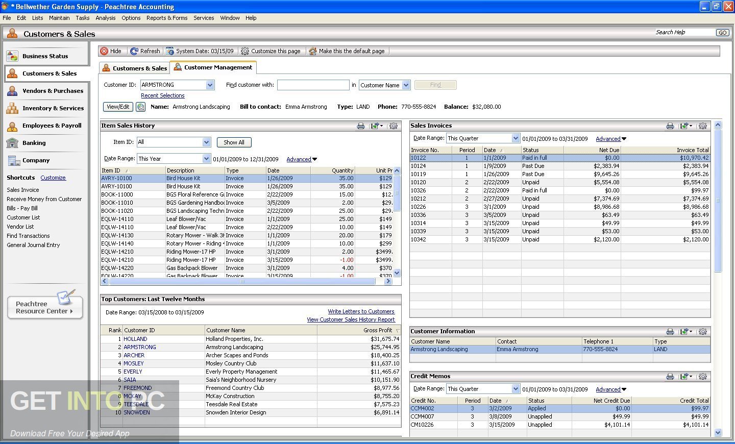Sort Sales Invoices by Status header
Image resolution: width=735 pixels, height=444 pixels.
tap(542, 150)
